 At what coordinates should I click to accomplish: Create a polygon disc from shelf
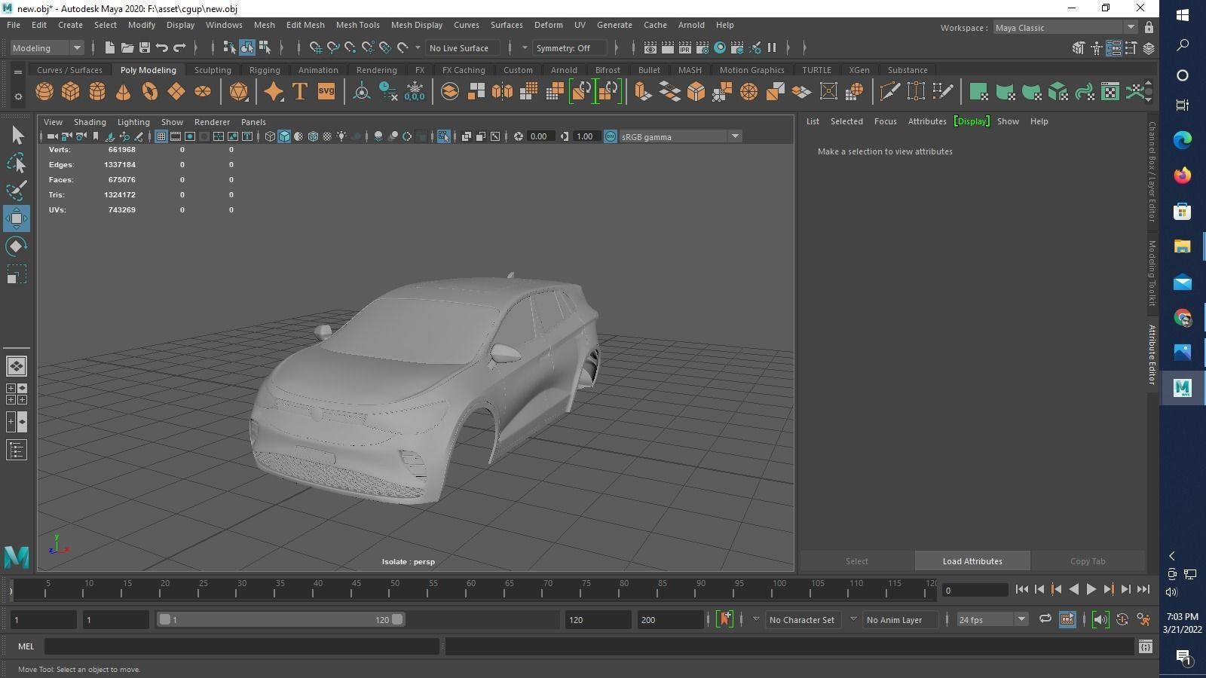203,92
